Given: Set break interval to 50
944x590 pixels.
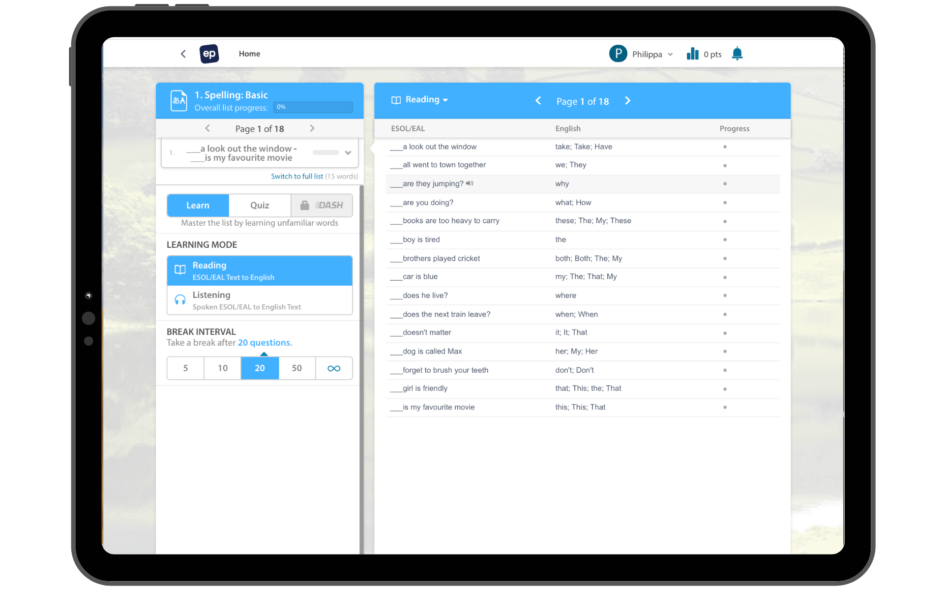Looking at the screenshot, I should 297,368.
